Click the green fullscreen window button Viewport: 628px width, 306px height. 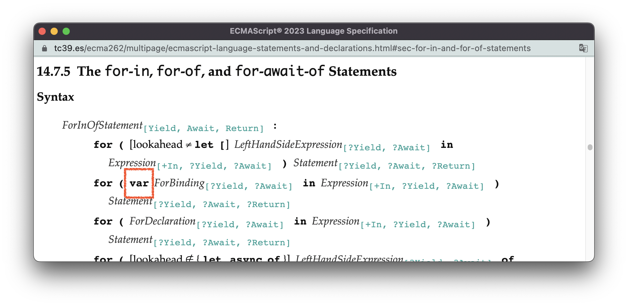[x=66, y=31]
